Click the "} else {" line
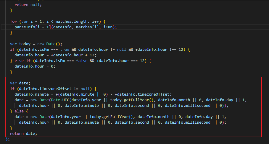Viewport: 269px width, 144px height. tap(19, 111)
